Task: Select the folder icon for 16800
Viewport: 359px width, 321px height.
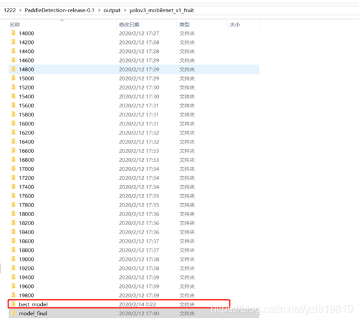Action: 14,160
